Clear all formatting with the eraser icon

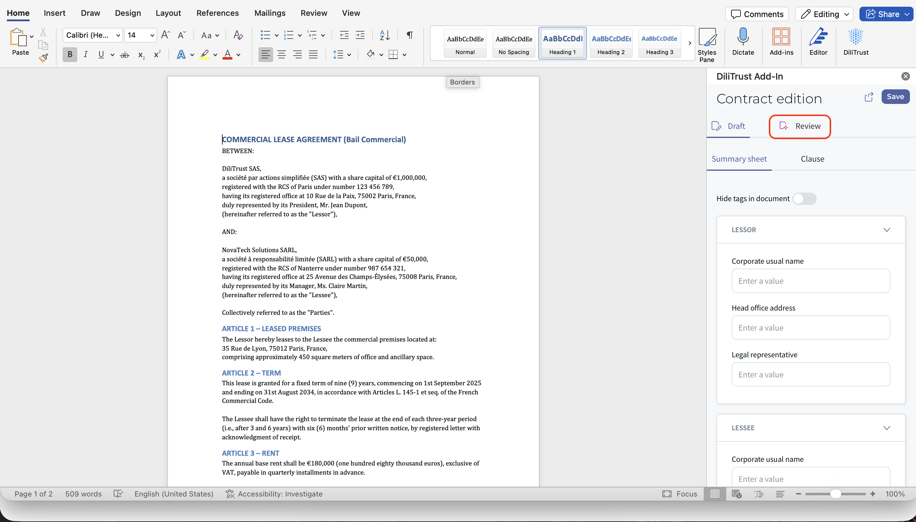(238, 35)
